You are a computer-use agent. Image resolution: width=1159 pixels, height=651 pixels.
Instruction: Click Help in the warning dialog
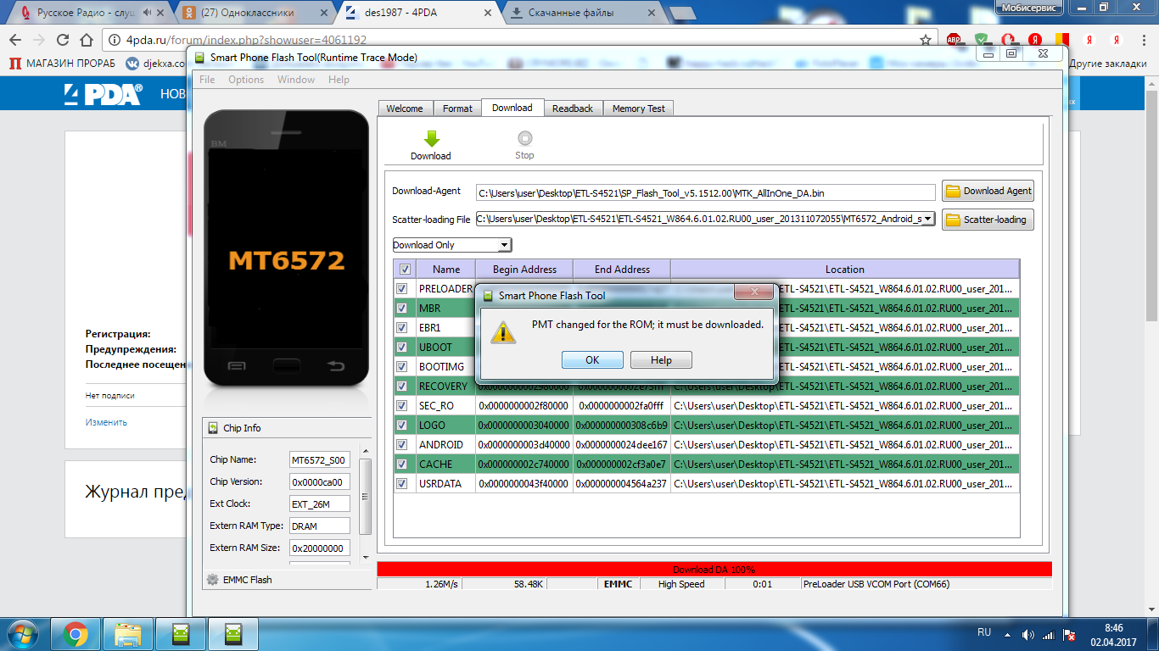point(661,360)
